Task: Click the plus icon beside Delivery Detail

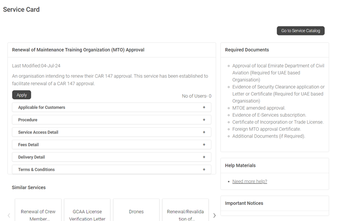Action: click(204, 157)
